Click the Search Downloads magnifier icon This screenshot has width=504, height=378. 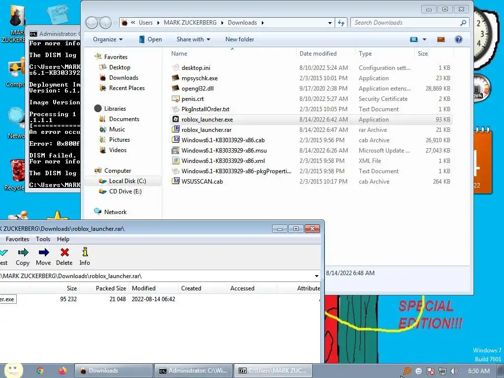tap(463, 23)
